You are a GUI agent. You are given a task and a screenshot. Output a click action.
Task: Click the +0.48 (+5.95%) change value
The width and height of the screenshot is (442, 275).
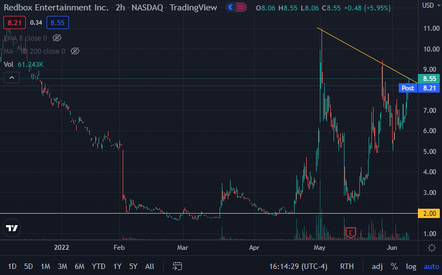pyautogui.click(x=368, y=8)
